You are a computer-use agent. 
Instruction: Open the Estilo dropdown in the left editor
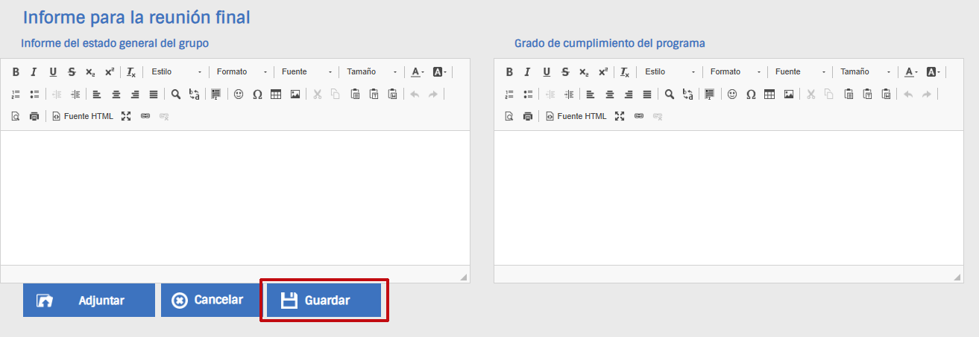pos(176,72)
